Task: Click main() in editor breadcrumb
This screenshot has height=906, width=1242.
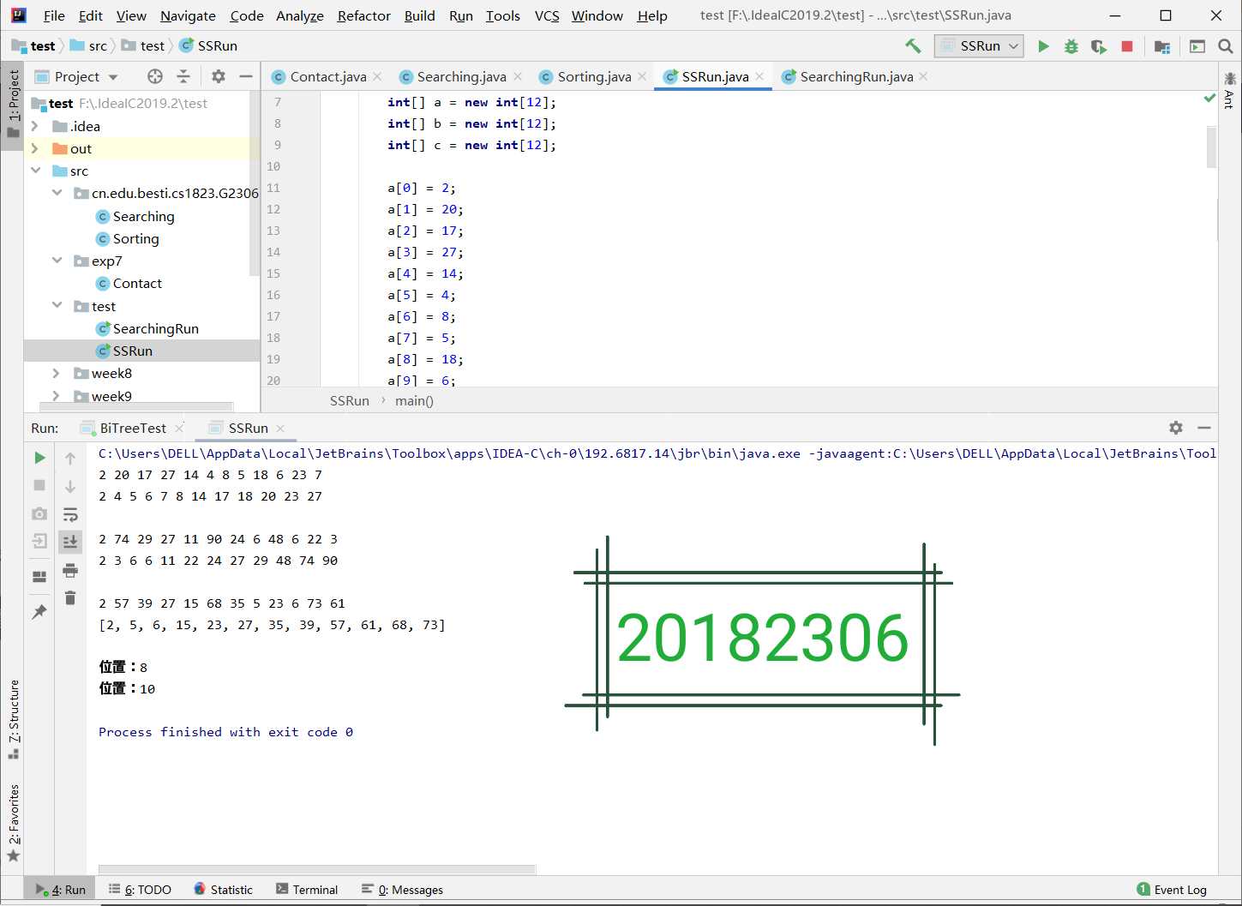Action: point(414,400)
